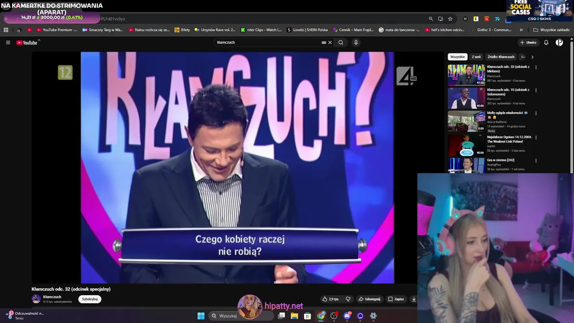Open the hell's kitchen bookmark

click(444, 30)
